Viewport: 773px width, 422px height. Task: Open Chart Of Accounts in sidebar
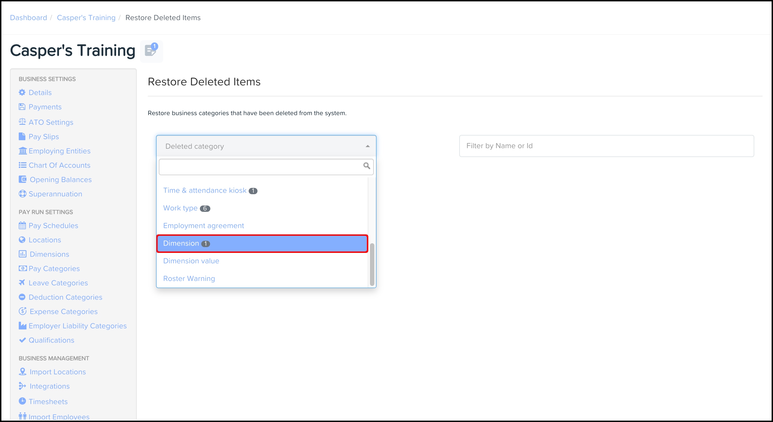[x=60, y=165]
